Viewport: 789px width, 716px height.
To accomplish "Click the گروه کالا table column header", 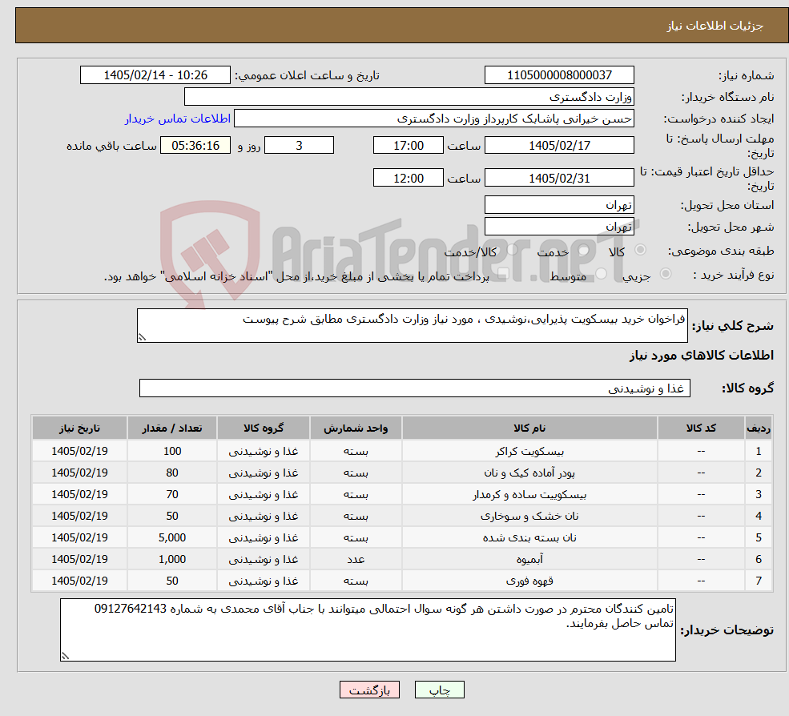I will [x=264, y=428].
